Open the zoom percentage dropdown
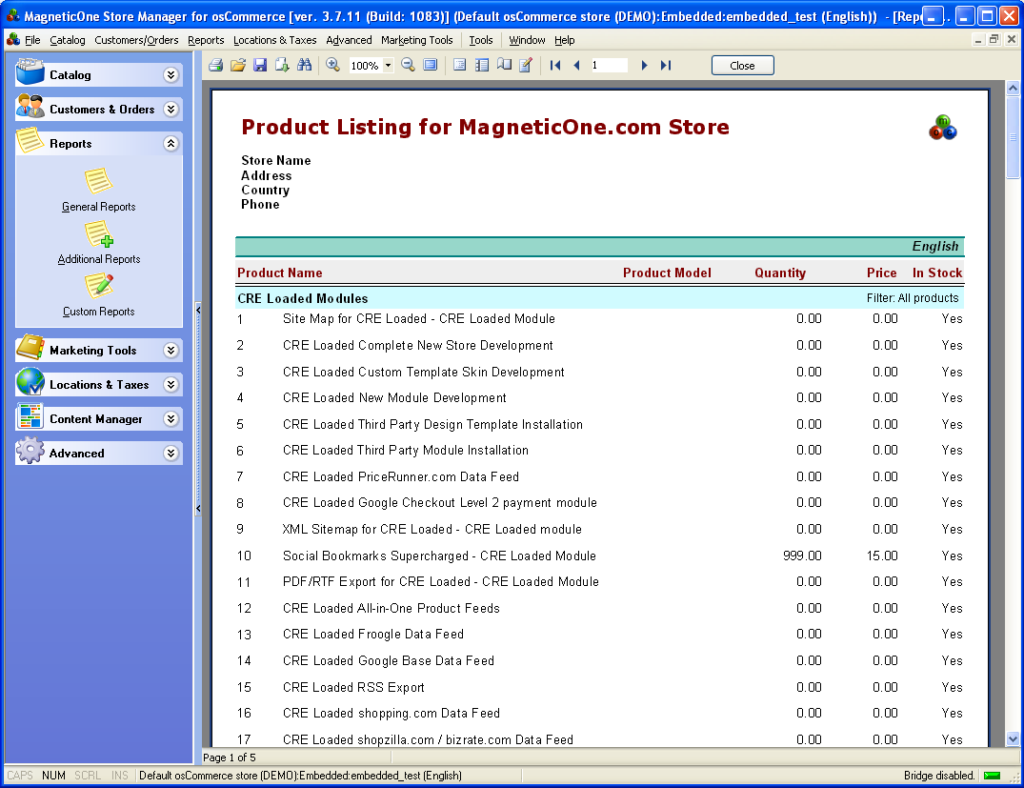The width and height of the screenshot is (1024, 788). click(389, 66)
